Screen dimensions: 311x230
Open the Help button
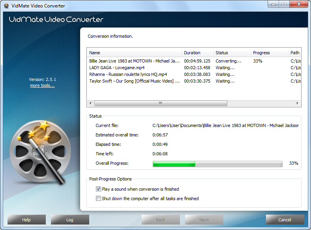point(26,220)
